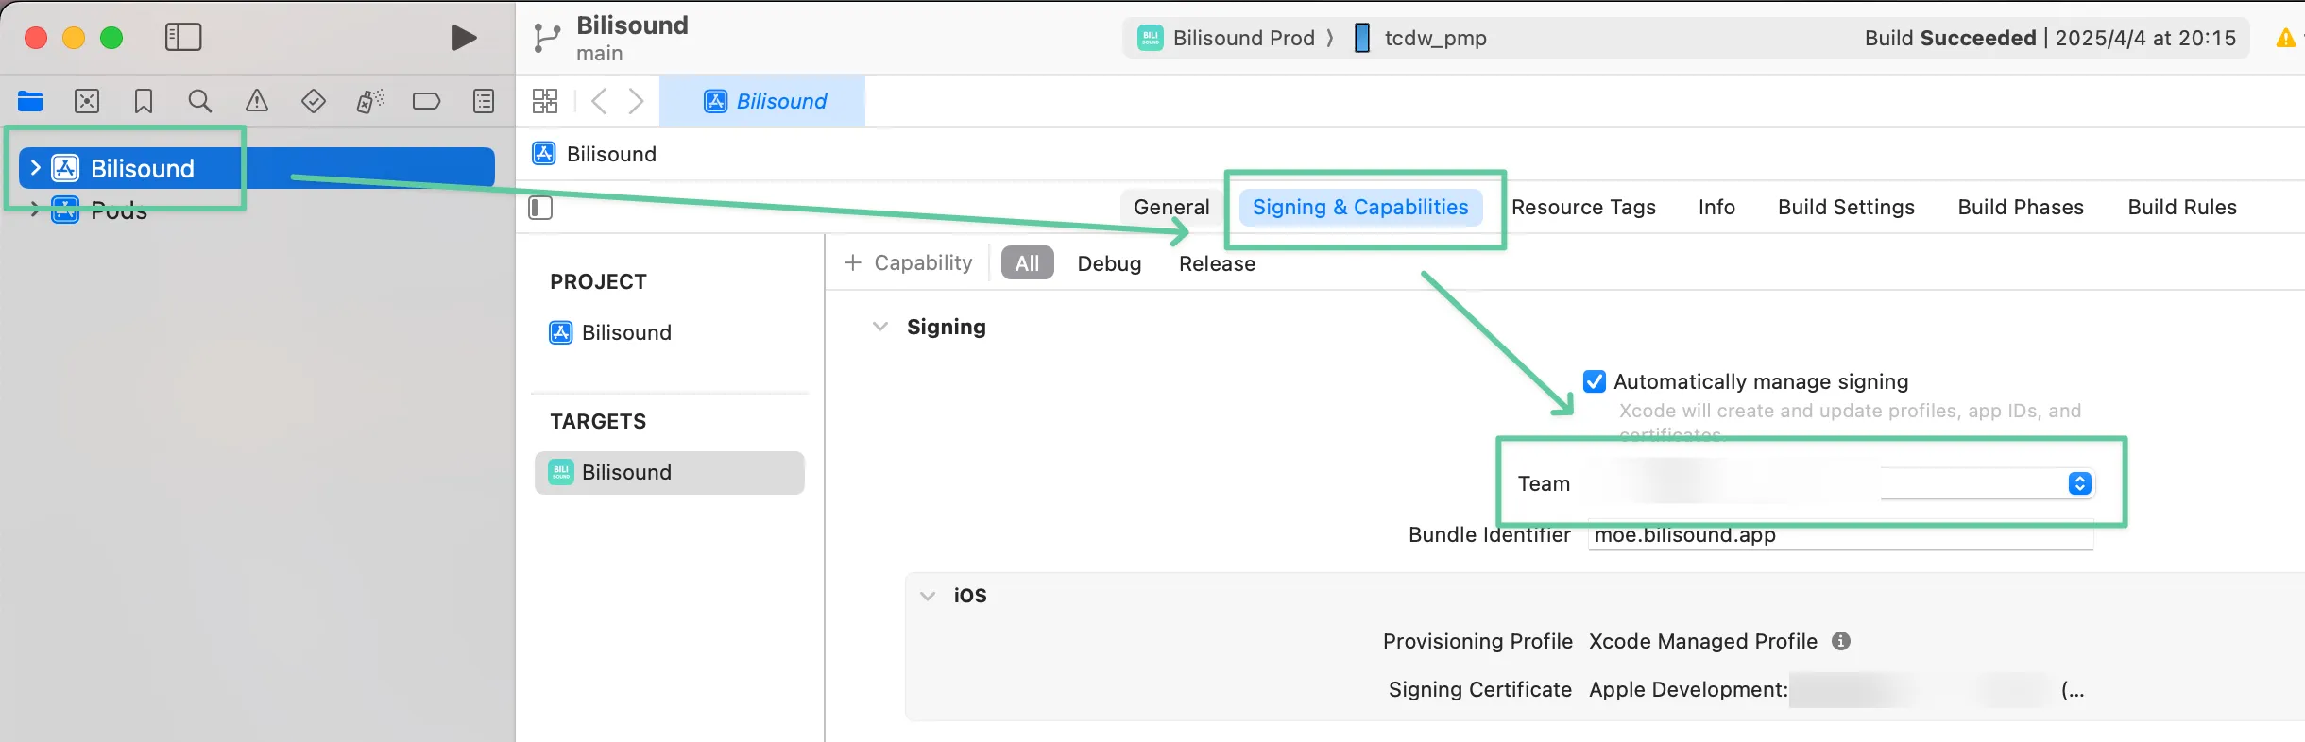The height and width of the screenshot is (742, 2305).
Task: Open the General tab
Action: 1171,208
